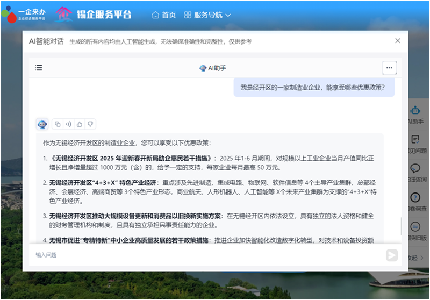Open the conversation list icon
Viewport: 430px width, 300px height.
coord(39,68)
